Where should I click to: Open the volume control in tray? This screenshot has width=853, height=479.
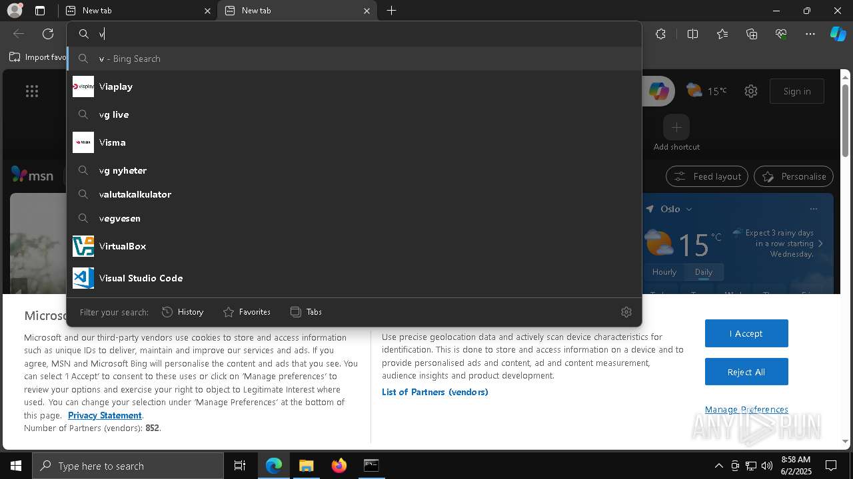(767, 466)
